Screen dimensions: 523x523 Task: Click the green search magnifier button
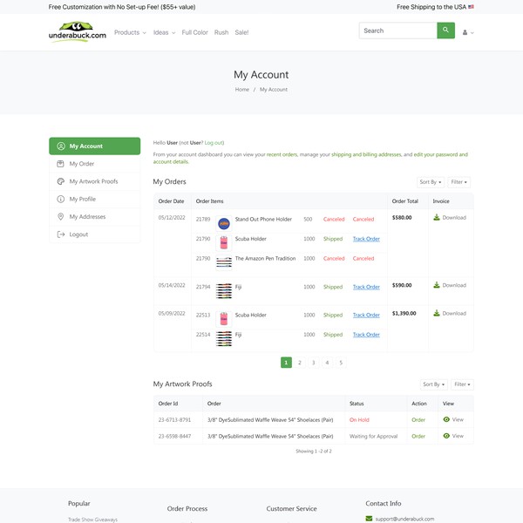pos(445,31)
